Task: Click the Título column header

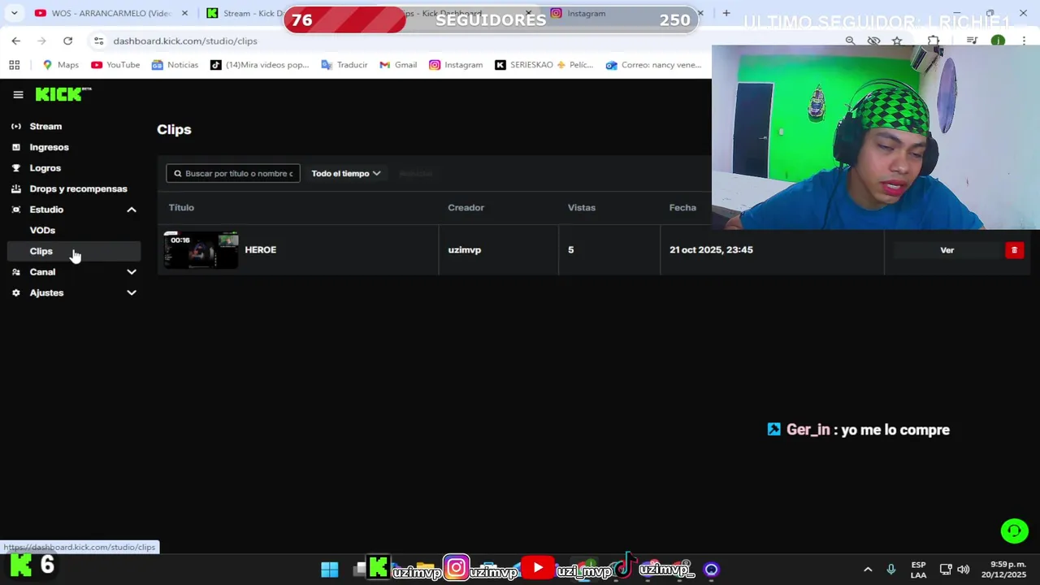Action: (x=181, y=207)
